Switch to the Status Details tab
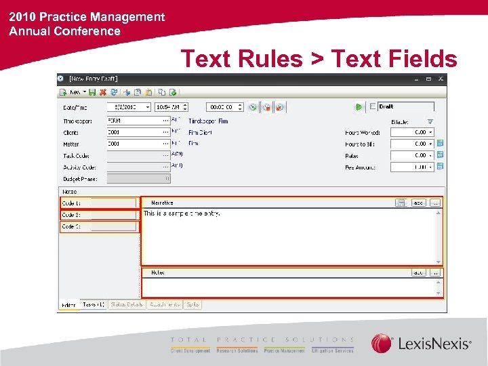Viewport: 488px width, 366px height. (127, 304)
